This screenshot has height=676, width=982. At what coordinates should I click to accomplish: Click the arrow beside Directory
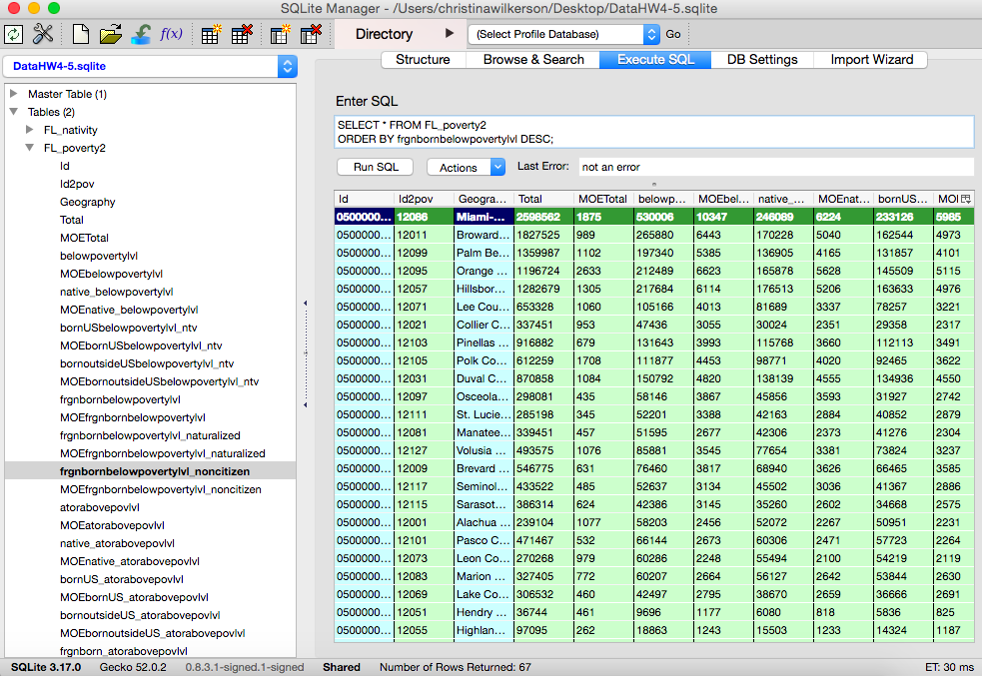tap(449, 33)
